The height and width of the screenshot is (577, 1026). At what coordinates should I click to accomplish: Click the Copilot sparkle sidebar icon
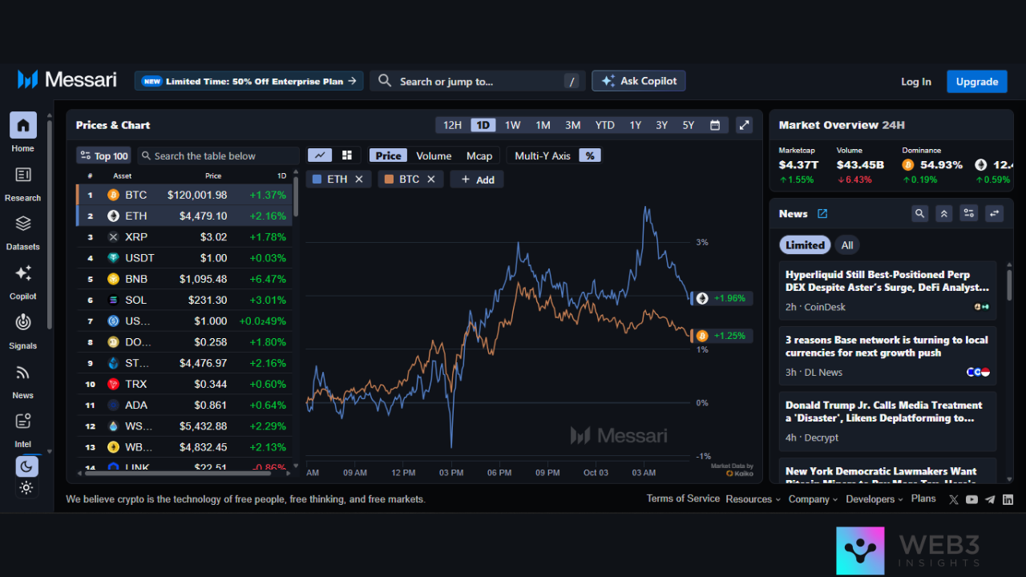point(23,274)
